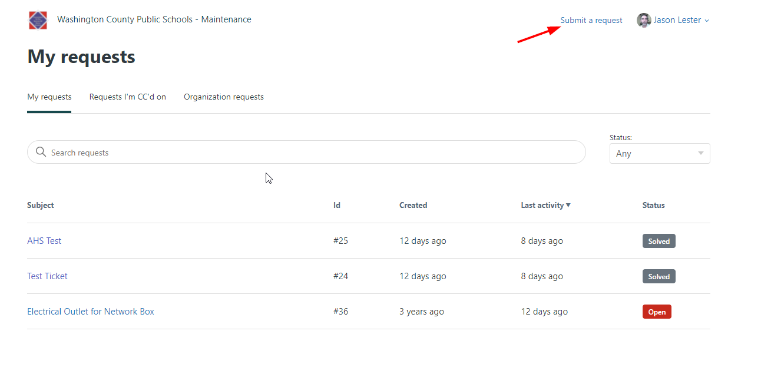Click the Washington County Schools logo icon
This screenshot has height=387, width=761.
38,20
